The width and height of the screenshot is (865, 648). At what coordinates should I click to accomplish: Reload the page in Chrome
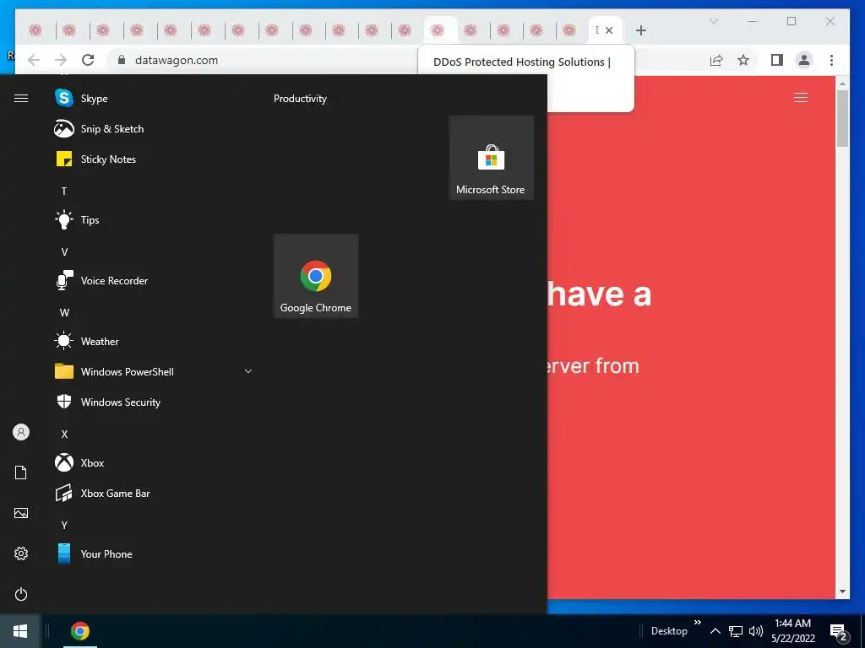pos(88,60)
